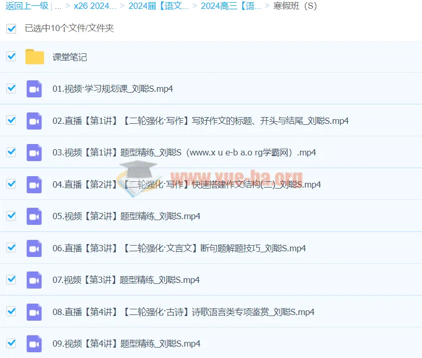Viewport: 422px width, 358px height.
Task: Click the video icon for 02.直播【第1讲】写好作文 file
Action: click(34, 120)
